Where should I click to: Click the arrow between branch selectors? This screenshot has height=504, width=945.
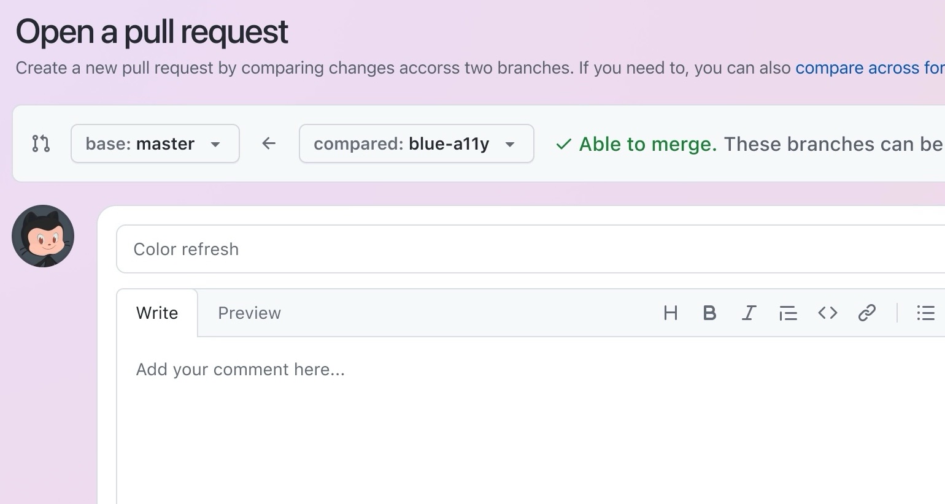point(268,143)
